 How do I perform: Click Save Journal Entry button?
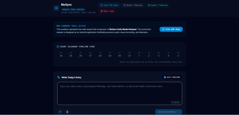click(168, 112)
